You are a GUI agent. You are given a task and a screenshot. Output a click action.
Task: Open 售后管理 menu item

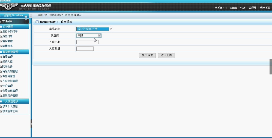(x=7, y=41)
